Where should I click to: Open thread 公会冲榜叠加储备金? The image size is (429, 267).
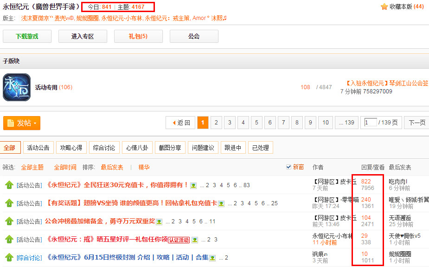coord(100,221)
